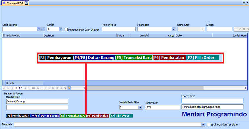249x129 pixels.
Task: Edit current row via navigator triangle icon
Action: [x=45, y=88]
